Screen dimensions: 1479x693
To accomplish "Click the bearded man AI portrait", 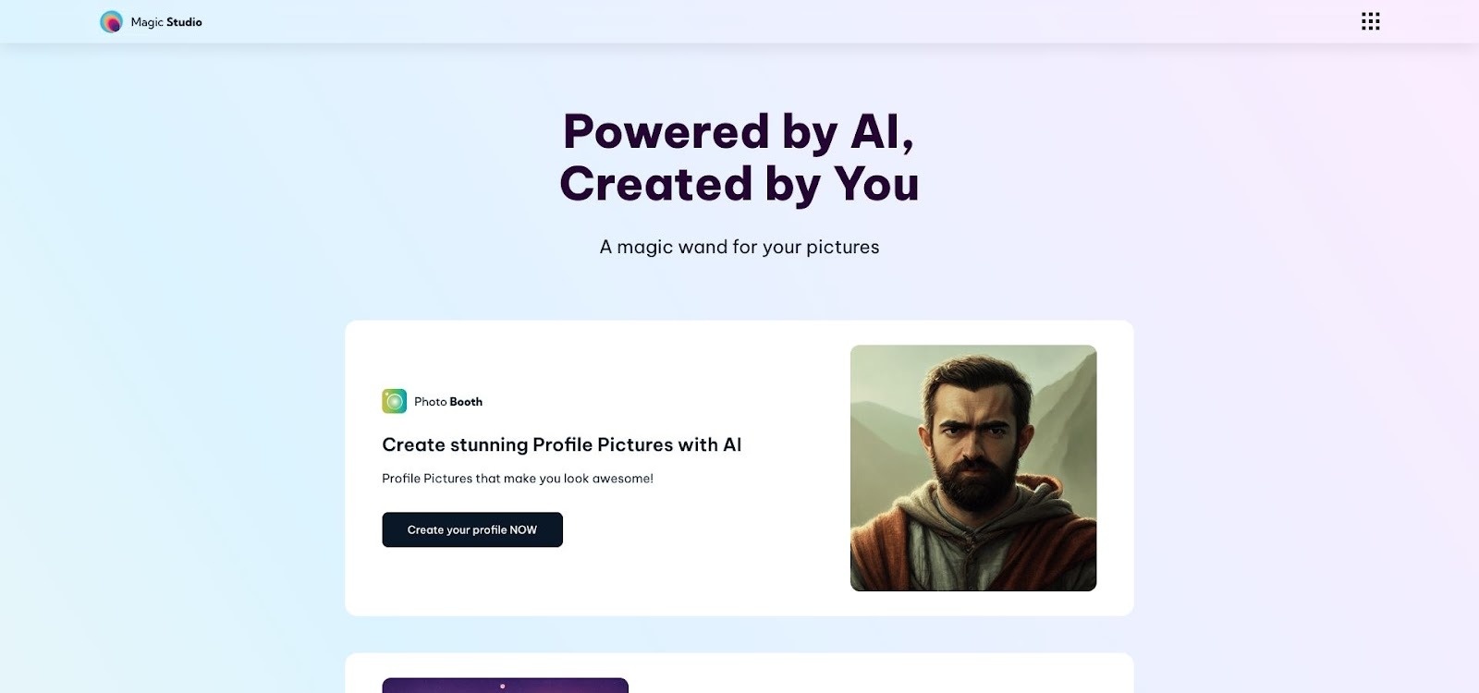I will [973, 467].
